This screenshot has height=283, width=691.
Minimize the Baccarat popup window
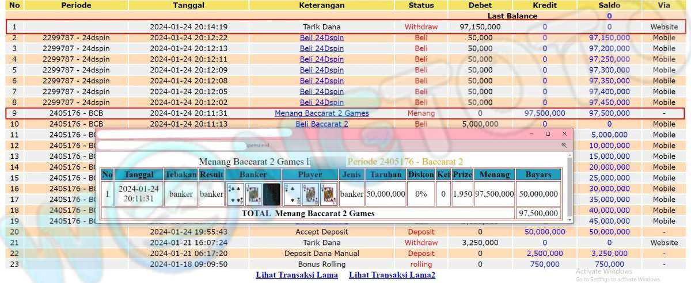[531, 133]
